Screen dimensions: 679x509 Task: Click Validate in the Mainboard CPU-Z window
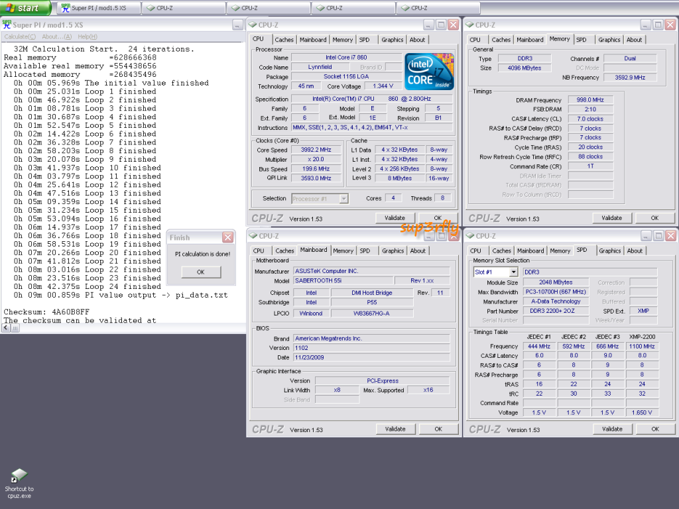pos(395,429)
